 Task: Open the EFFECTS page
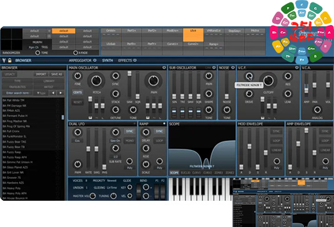(x=125, y=61)
